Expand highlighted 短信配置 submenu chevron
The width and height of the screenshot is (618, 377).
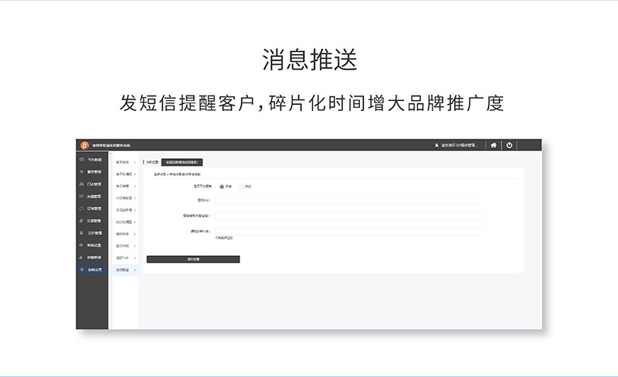(134, 270)
